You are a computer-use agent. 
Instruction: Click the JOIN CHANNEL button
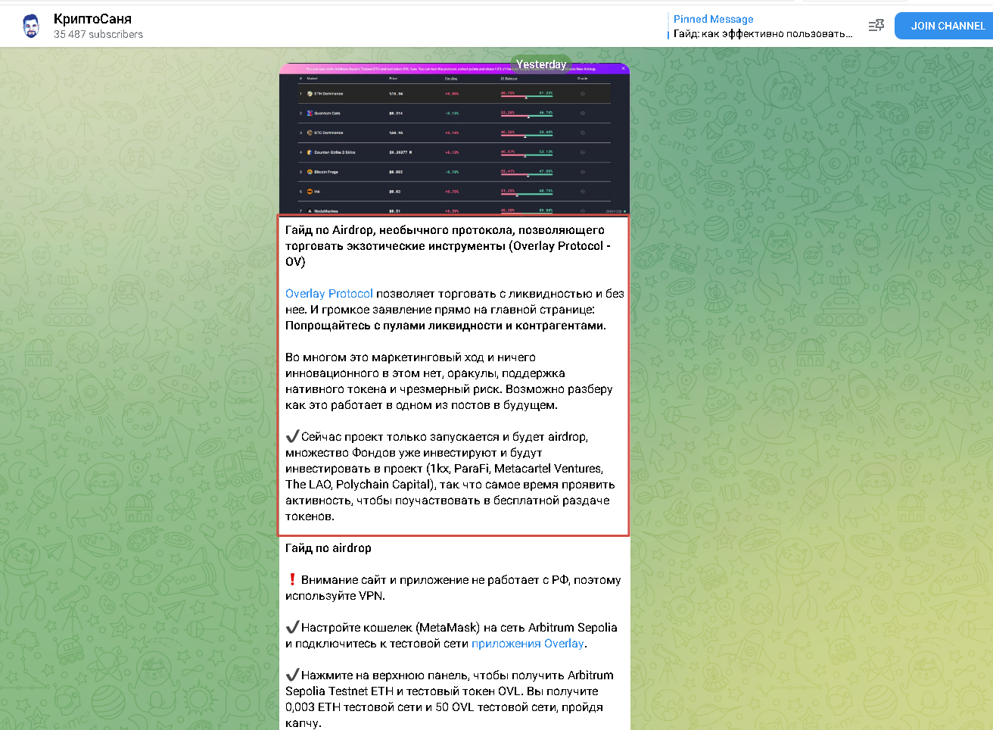click(948, 26)
